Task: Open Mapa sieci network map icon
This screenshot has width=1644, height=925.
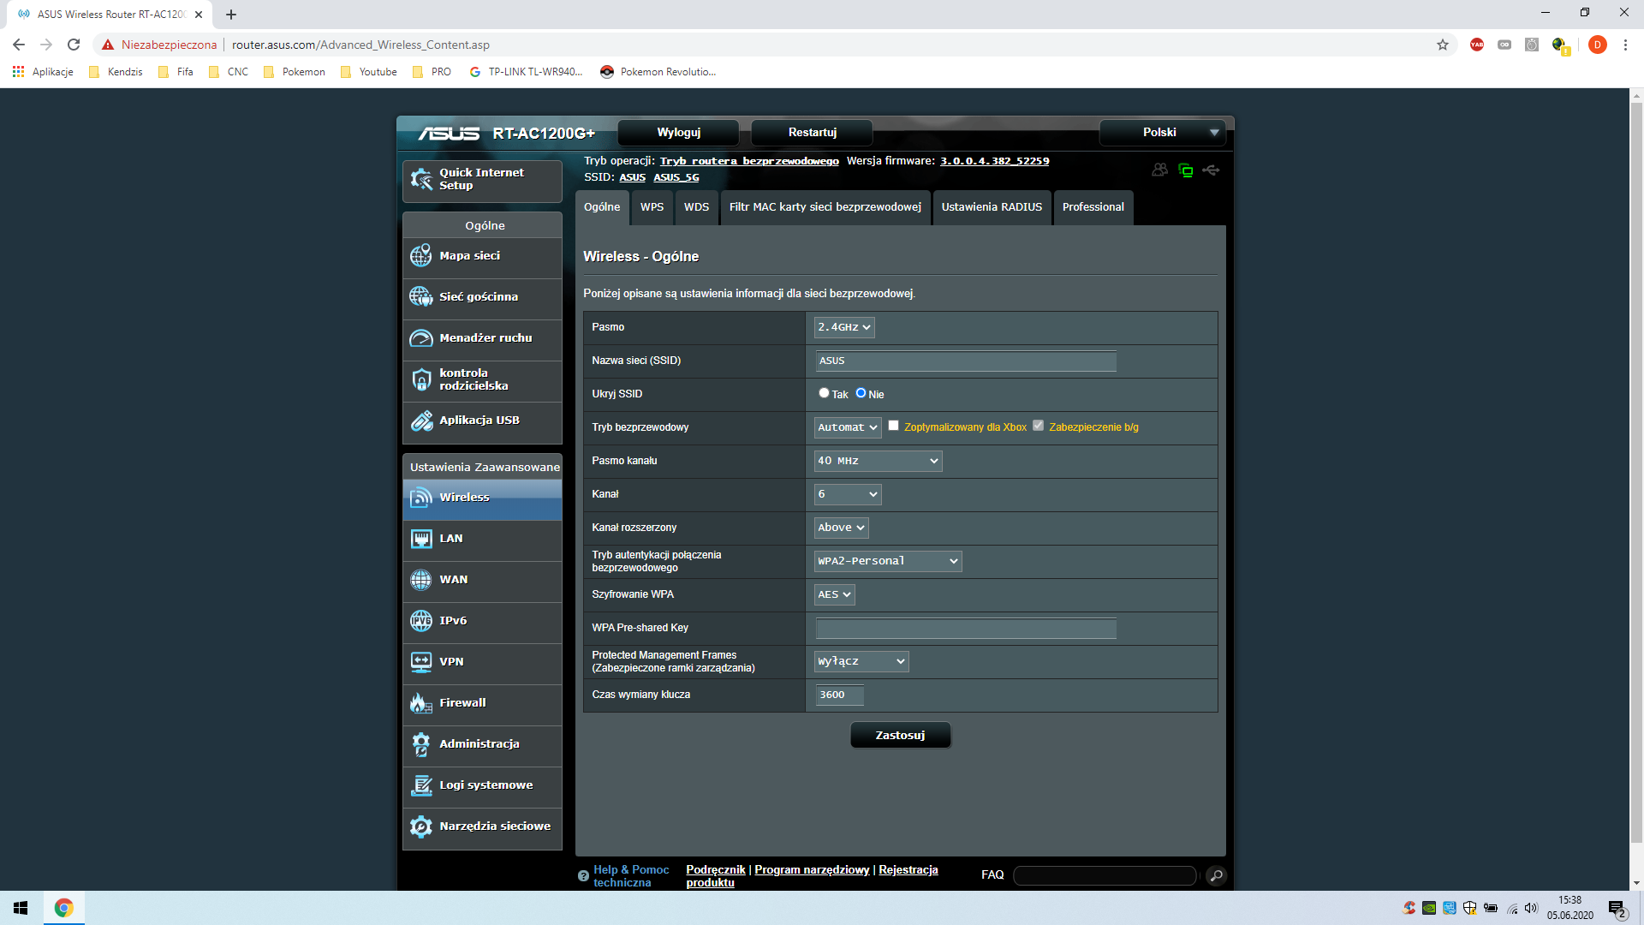Action: tap(421, 255)
